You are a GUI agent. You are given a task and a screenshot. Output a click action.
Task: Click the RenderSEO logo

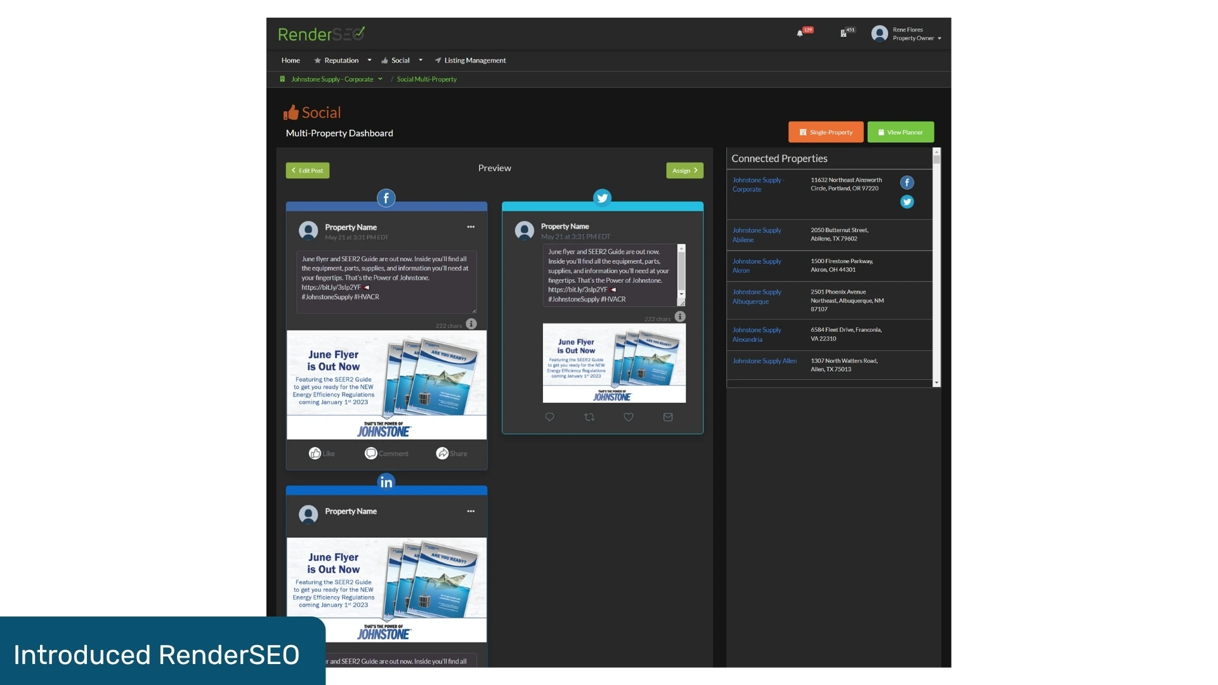322,34
